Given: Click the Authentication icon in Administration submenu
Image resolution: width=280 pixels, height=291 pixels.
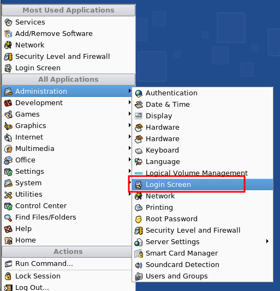Looking at the screenshot, I should (x=139, y=93).
